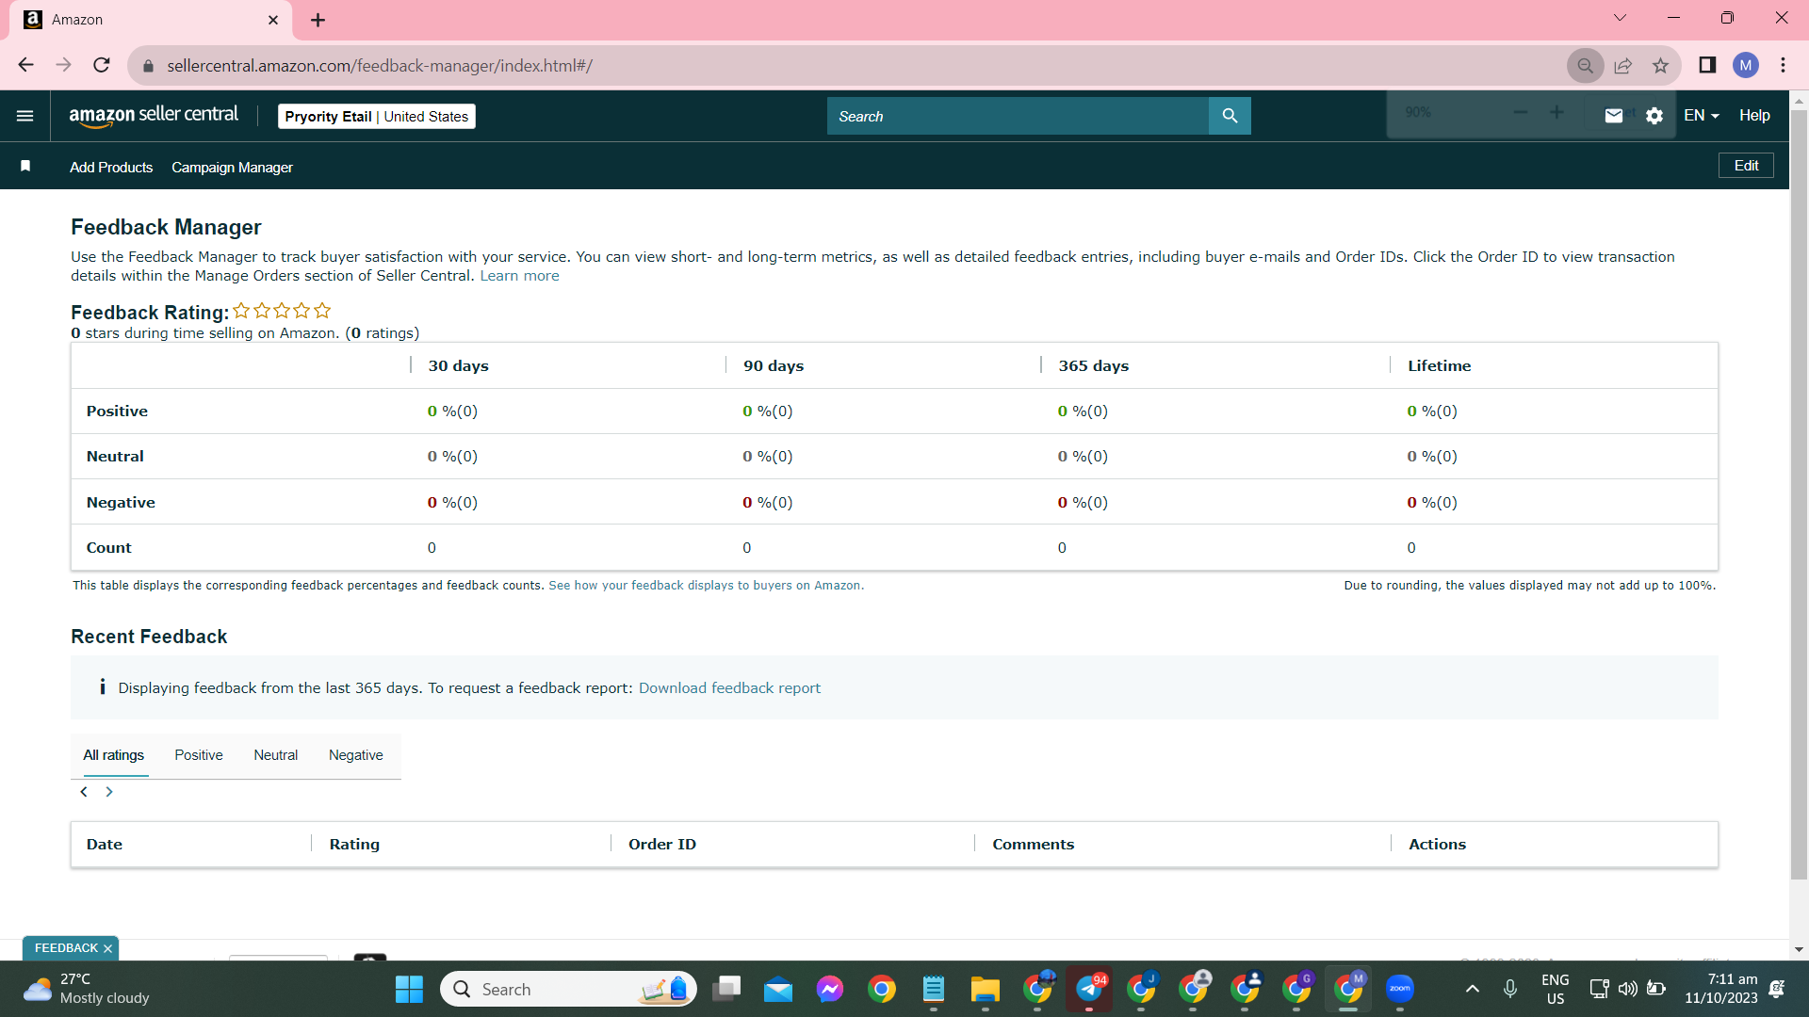Open the taskbar Search box
Screen dimensions: 1809x1017
[x=568, y=989]
